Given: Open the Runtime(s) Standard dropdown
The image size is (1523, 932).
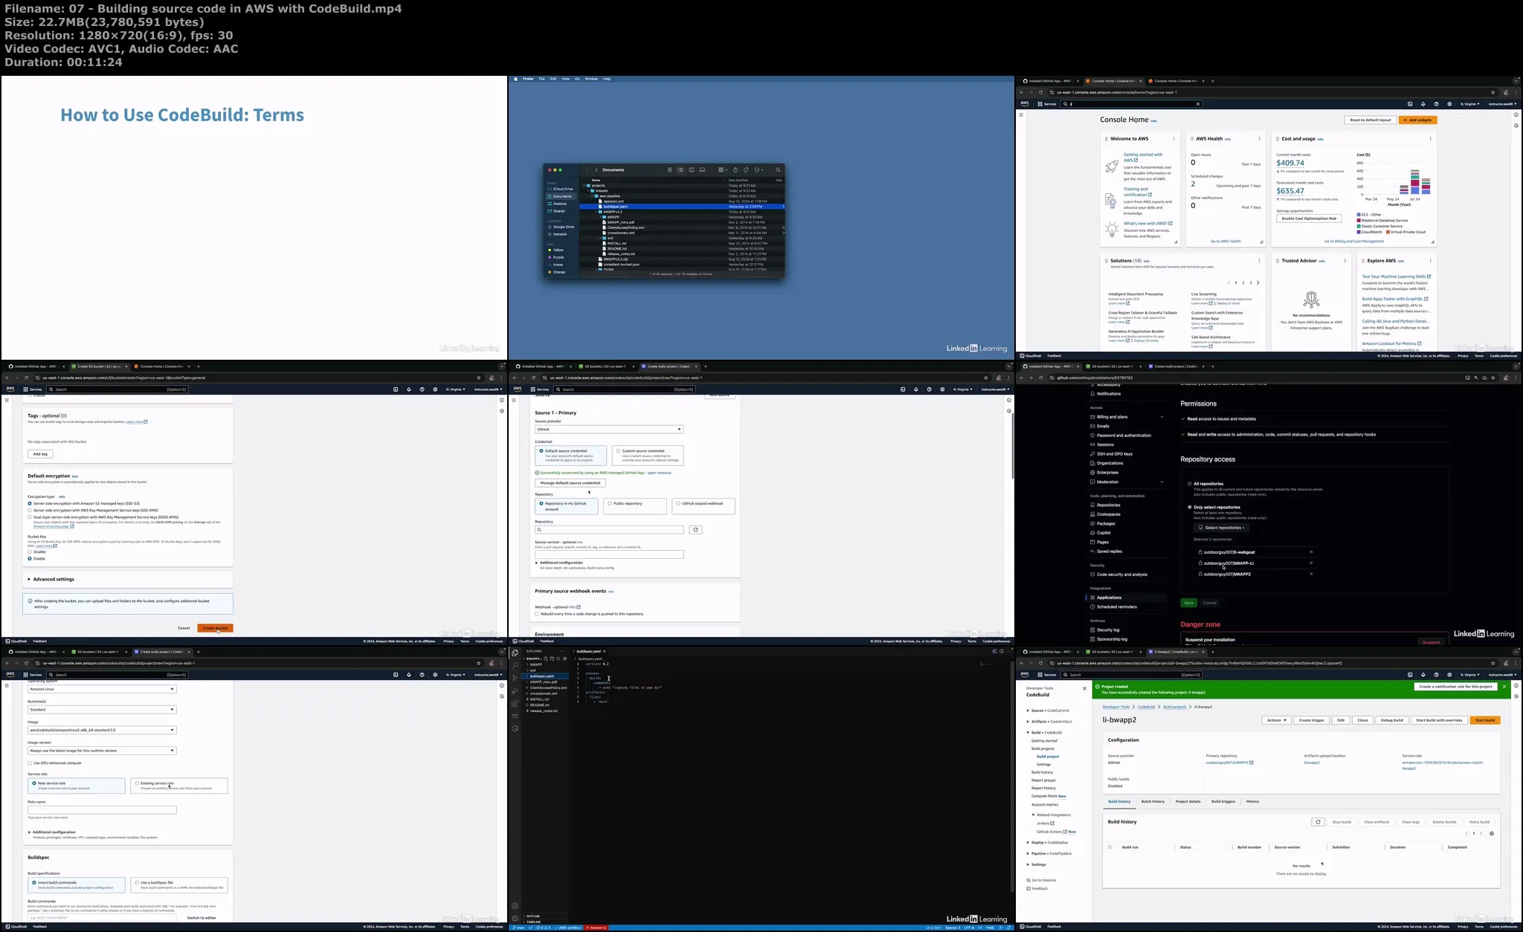Looking at the screenshot, I should coord(102,710).
